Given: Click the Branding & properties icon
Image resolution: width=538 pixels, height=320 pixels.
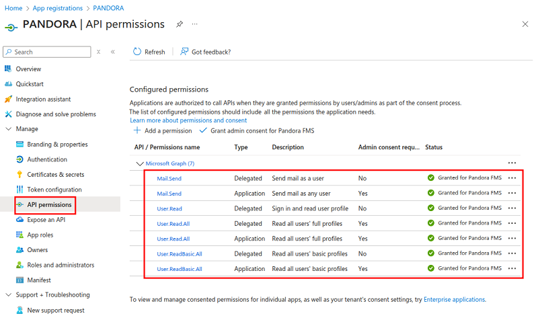Looking at the screenshot, I should coord(20,144).
